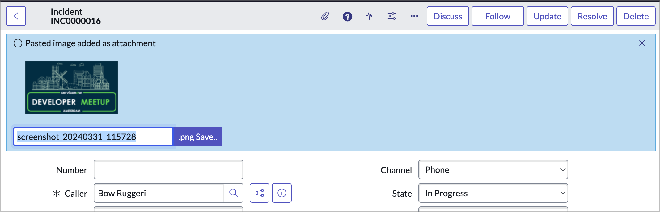The width and height of the screenshot is (660, 212).
Task: Open the attachments paperclip icon
Action: click(325, 16)
